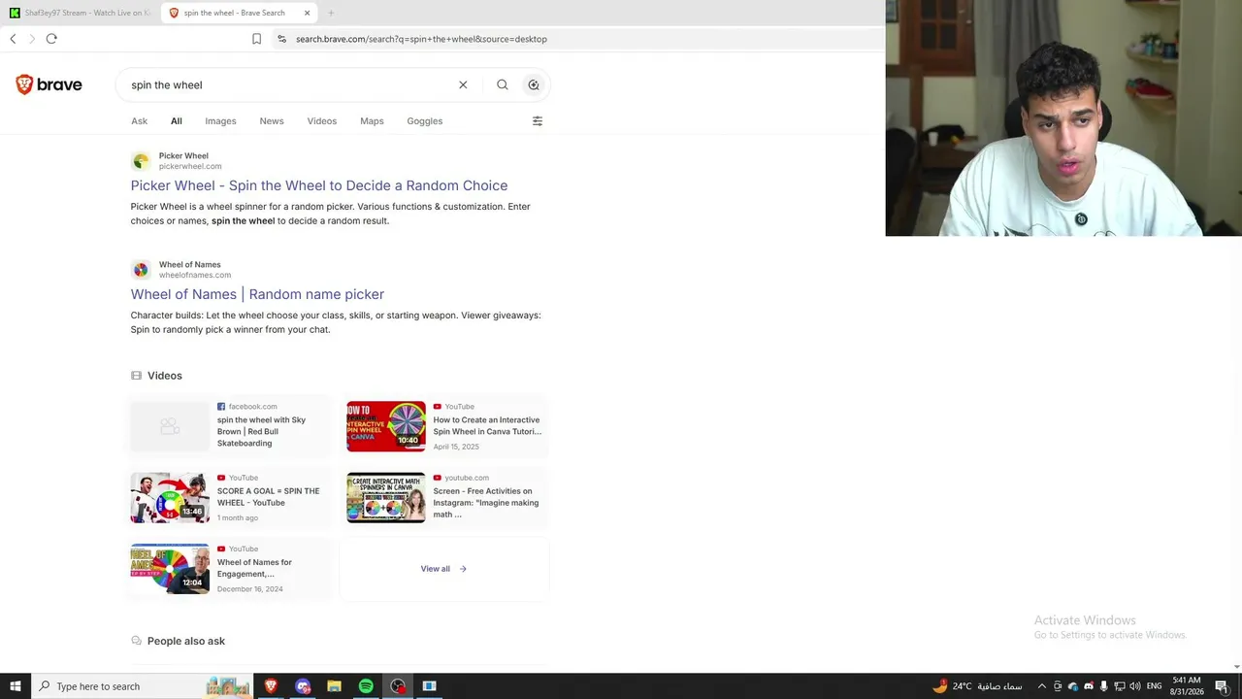Go back to the previous page
Screen dimensions: 1242x699
click(13, 39)
